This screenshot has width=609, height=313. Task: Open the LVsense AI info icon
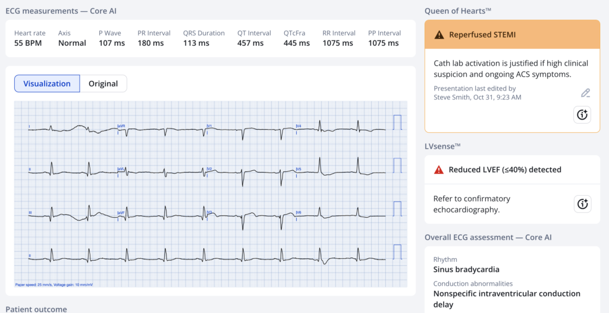click(582, 204)
